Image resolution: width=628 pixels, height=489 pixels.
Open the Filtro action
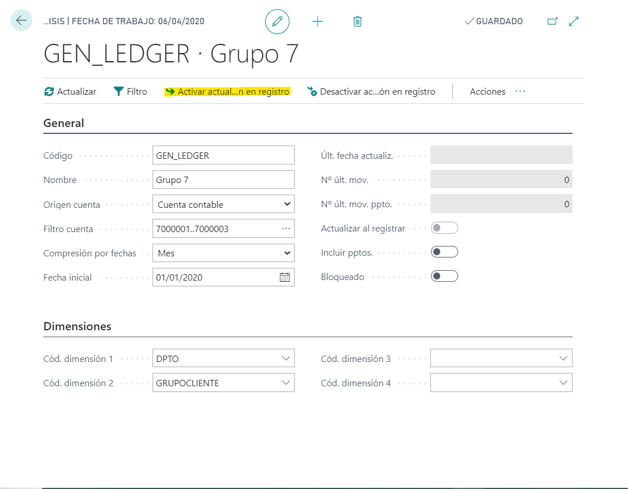coord(131,92)
